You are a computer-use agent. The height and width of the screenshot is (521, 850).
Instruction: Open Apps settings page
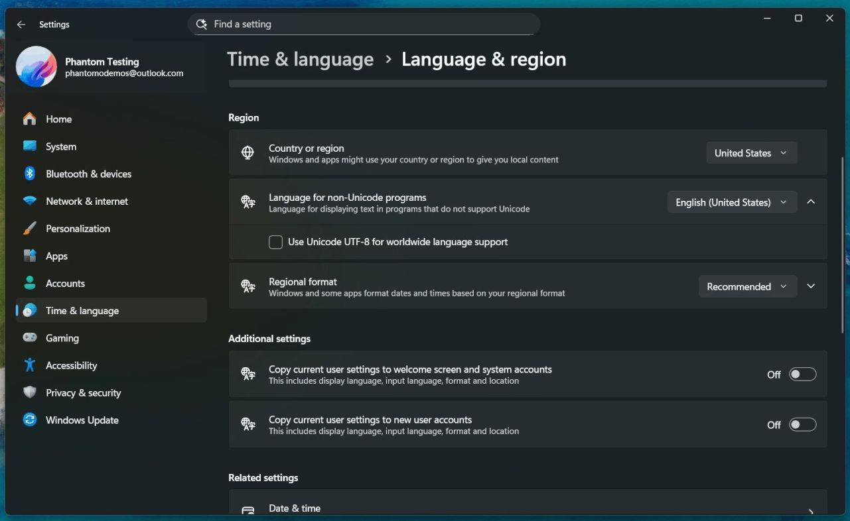click(111, 256)
